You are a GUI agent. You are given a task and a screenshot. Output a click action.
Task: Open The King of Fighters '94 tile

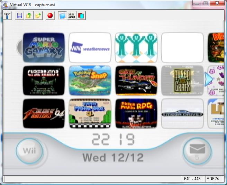click(44, 113)
